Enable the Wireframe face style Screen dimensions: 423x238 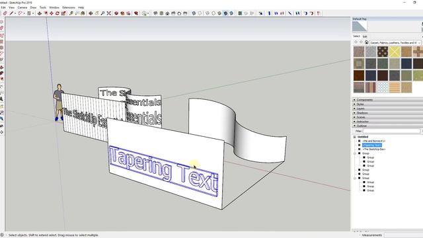click(207, 13)
